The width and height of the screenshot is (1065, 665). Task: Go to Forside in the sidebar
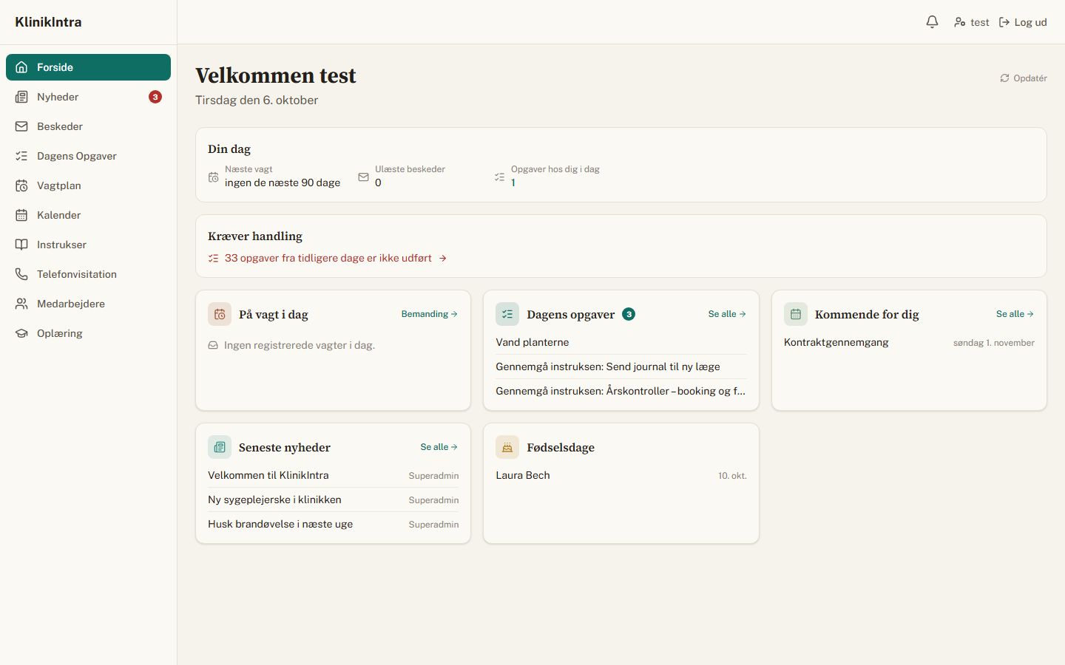88,67
